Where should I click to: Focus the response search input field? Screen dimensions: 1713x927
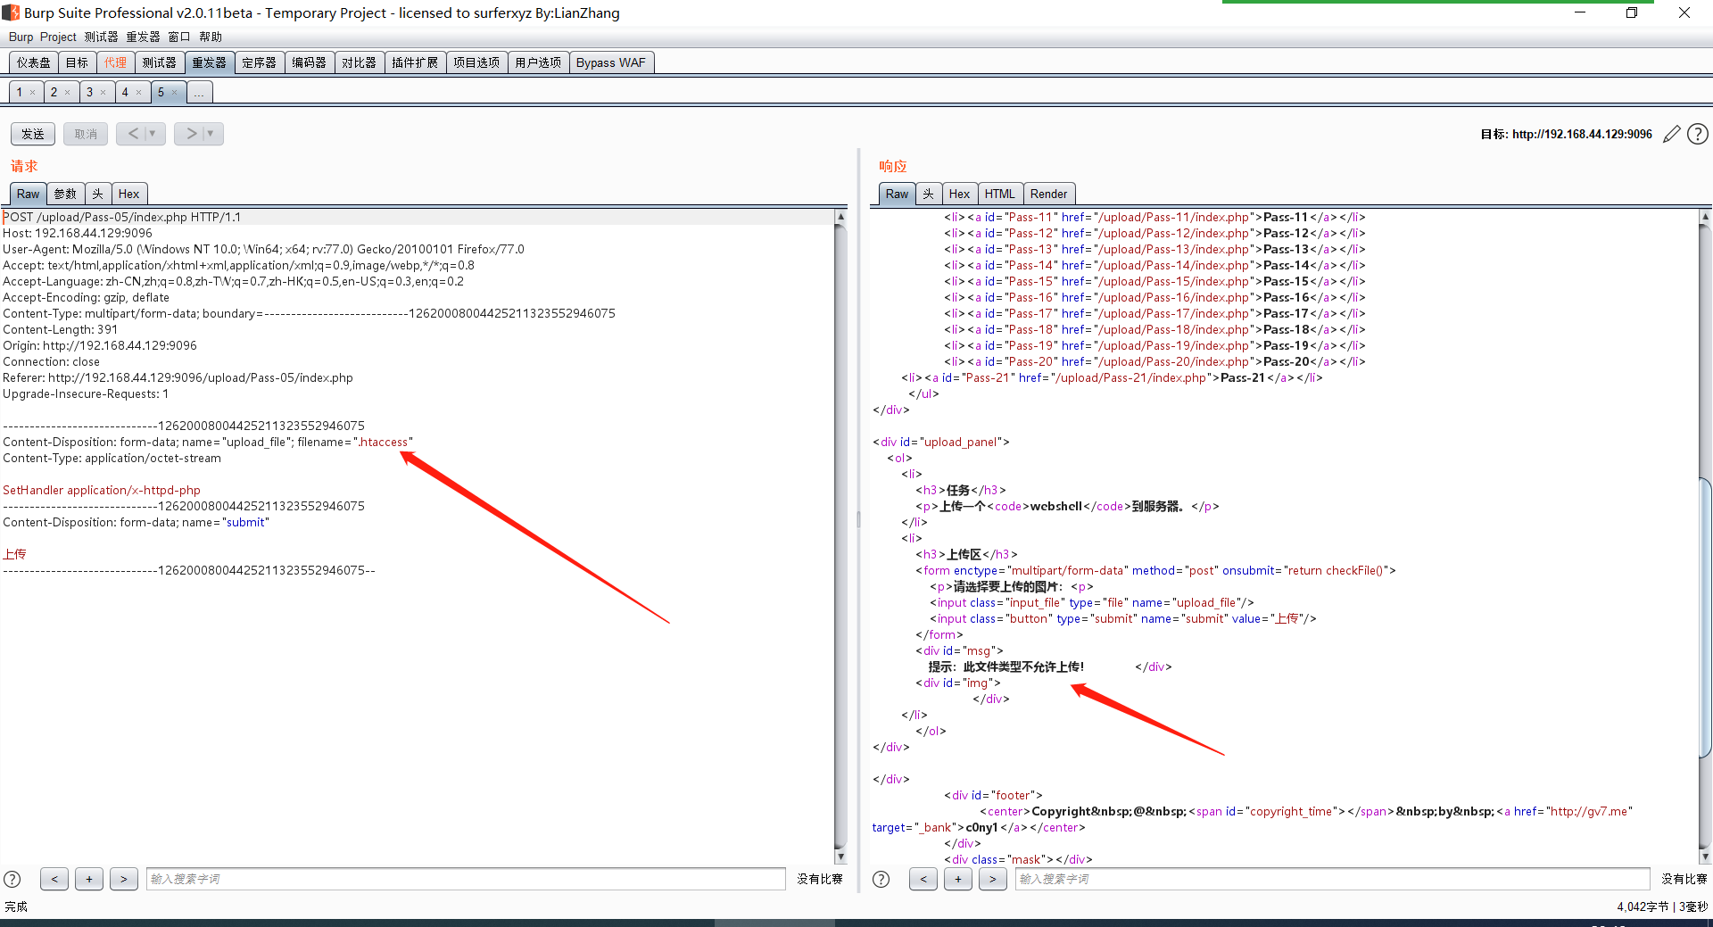click(x=1333, y=879)
